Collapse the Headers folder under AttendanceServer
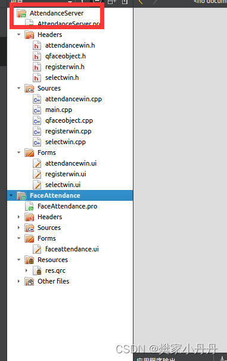 19,35
